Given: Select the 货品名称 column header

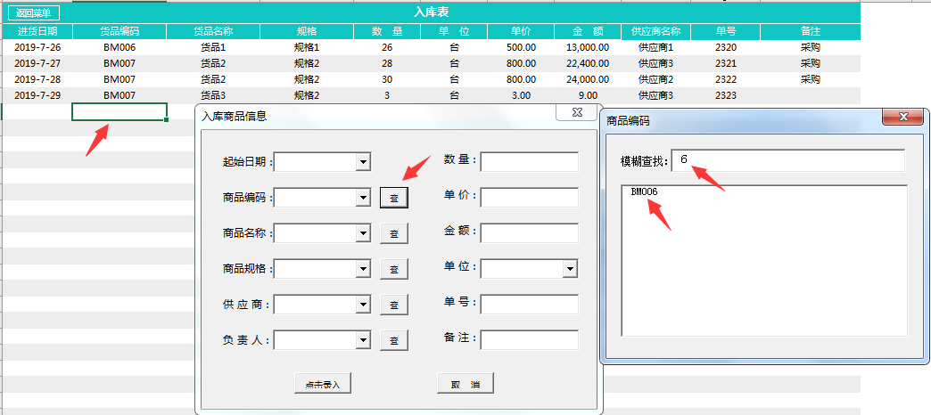Looking at the screenshot, I should [213, 31].
